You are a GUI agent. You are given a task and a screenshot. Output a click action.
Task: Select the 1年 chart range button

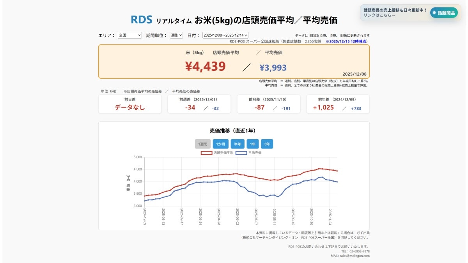pos(252,144)
